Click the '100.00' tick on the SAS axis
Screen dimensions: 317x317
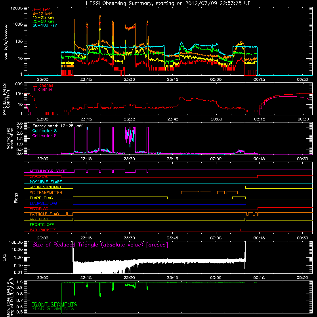(x=16, y=242)
